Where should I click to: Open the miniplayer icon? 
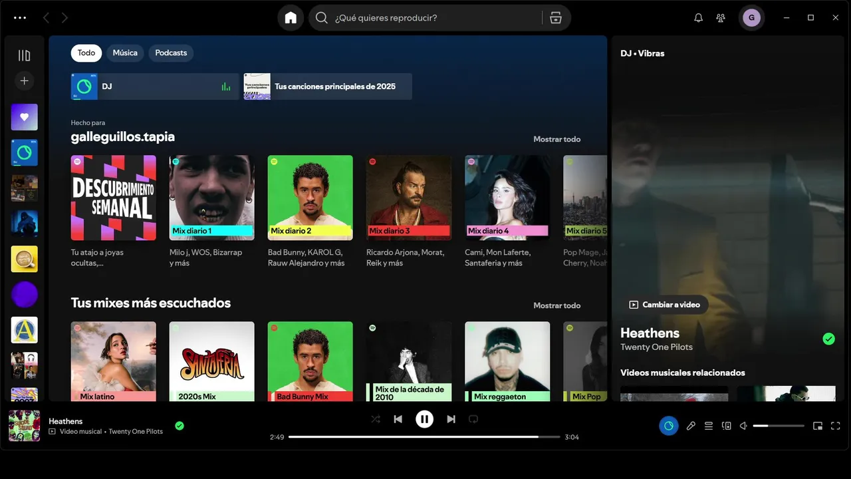click(x=818, y=426)
